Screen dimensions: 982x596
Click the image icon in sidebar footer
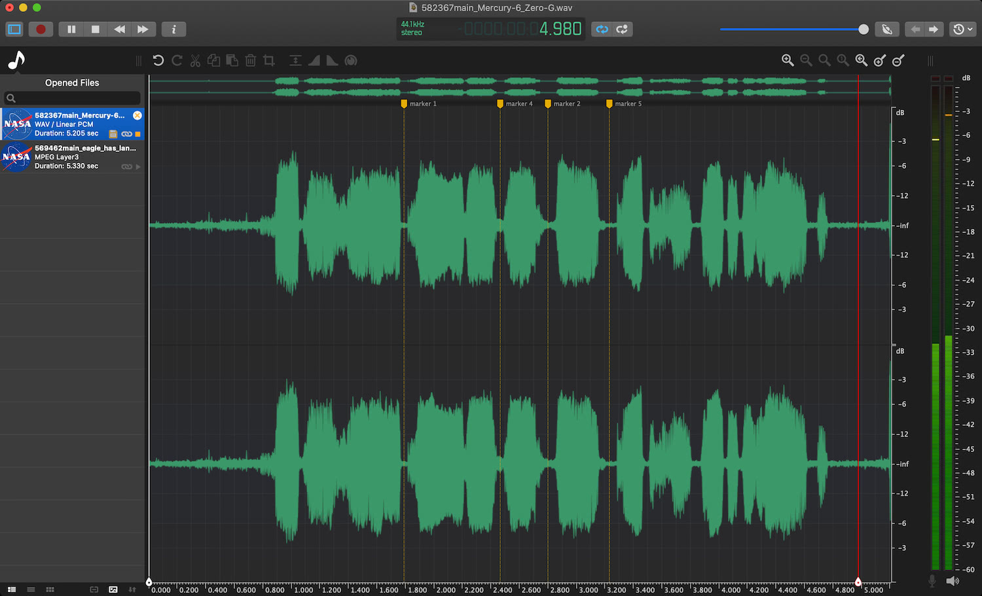(x=113, y=589)
